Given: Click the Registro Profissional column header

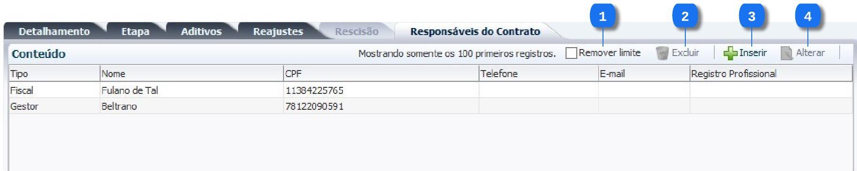Looking at the screenshot, I should coord(771,73).
